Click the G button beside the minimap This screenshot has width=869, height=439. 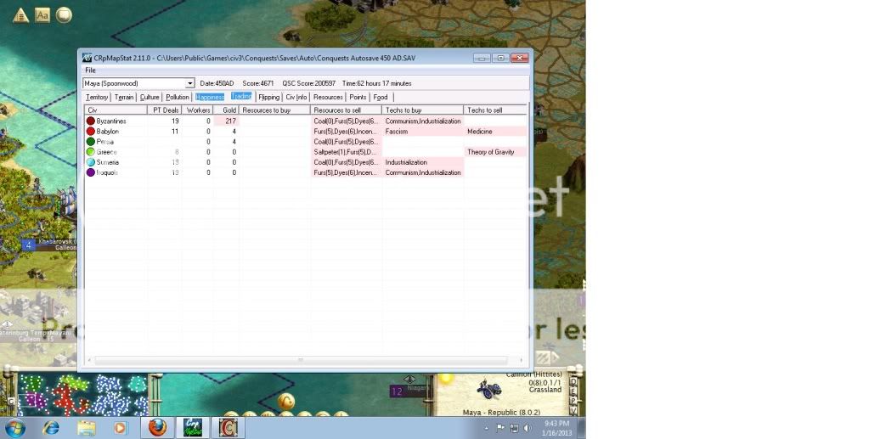[12, 402]
